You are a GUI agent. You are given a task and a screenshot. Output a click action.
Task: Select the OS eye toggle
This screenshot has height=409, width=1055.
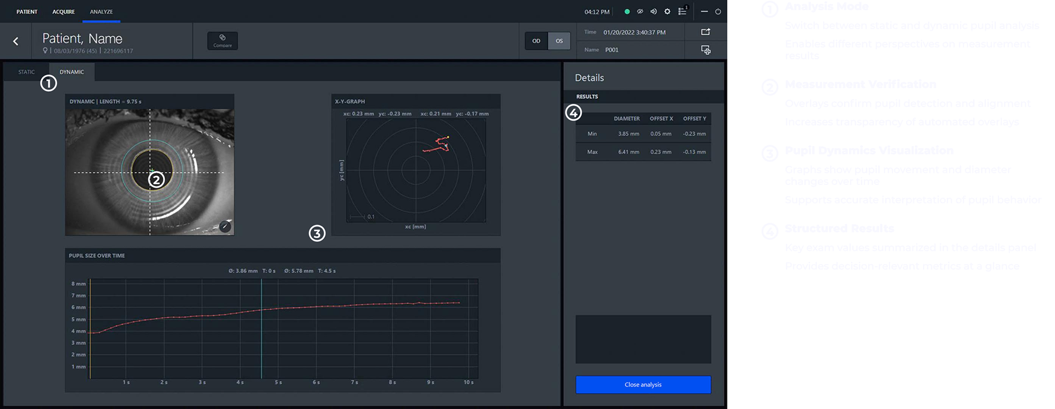[559, 41]
